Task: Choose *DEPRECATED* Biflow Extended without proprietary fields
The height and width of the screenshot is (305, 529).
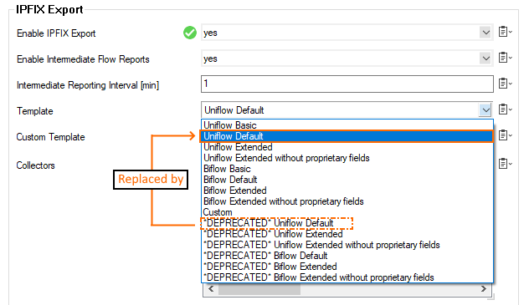Action: pyautogui.click(x=347, y=277)
